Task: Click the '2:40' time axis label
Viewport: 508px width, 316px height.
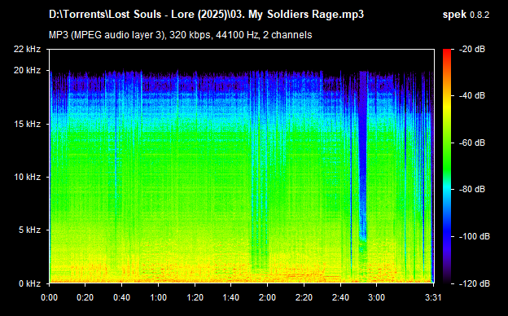Action: pyautogui.click(x=340, y=297)
